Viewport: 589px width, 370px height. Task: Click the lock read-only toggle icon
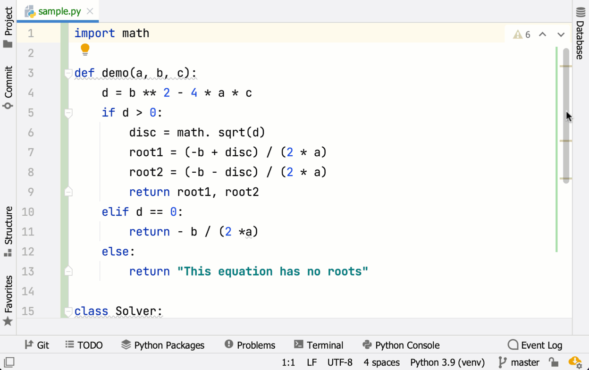coord(554,362)
